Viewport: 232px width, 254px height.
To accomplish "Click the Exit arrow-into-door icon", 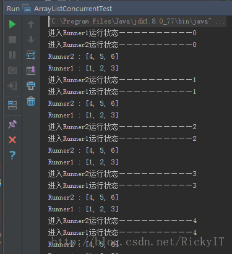I will pos(12,86).
